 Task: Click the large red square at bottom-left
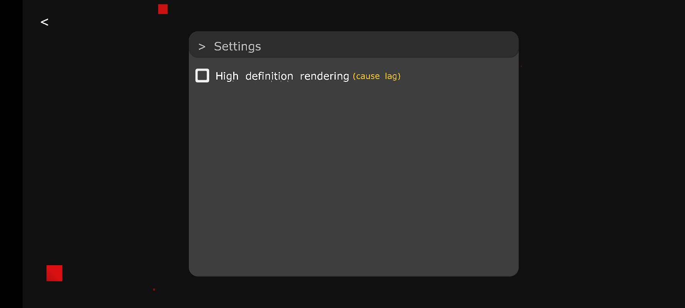tap(54, 273)
